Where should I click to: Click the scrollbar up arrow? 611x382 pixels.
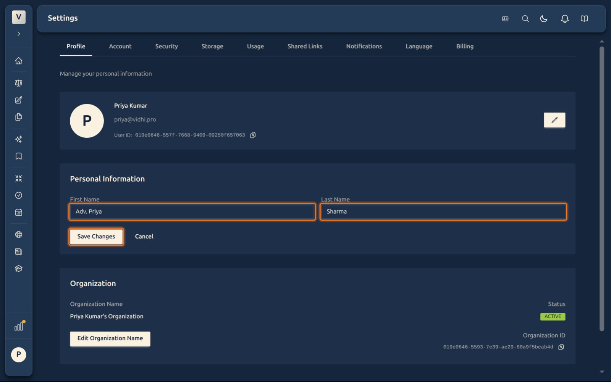(x=602, y=41)
